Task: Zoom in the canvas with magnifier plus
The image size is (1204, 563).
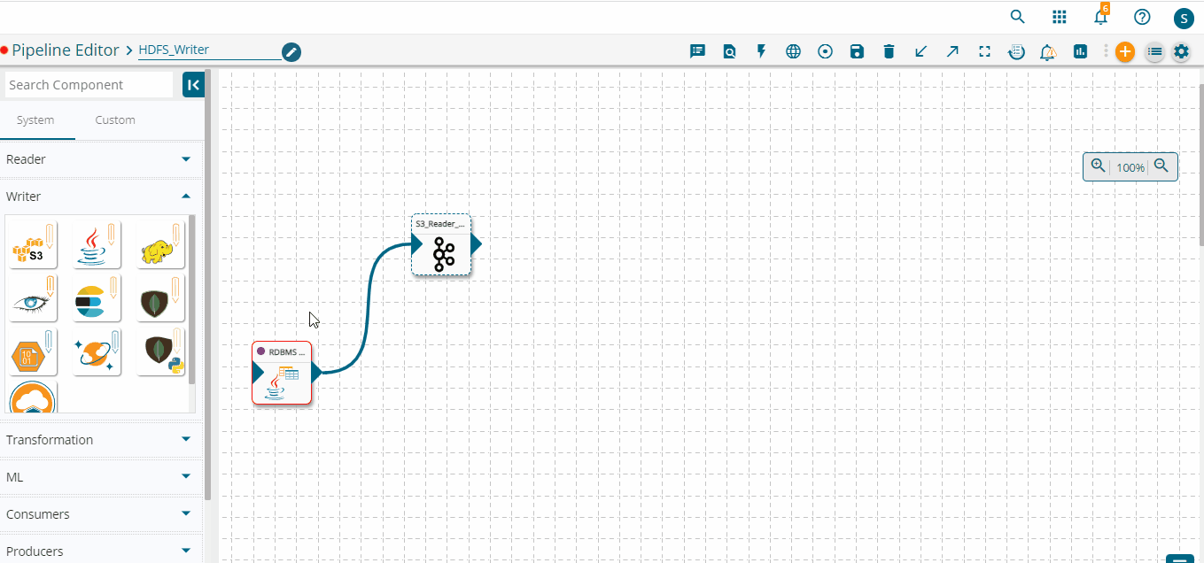Action: click(x=1099, y=166)
